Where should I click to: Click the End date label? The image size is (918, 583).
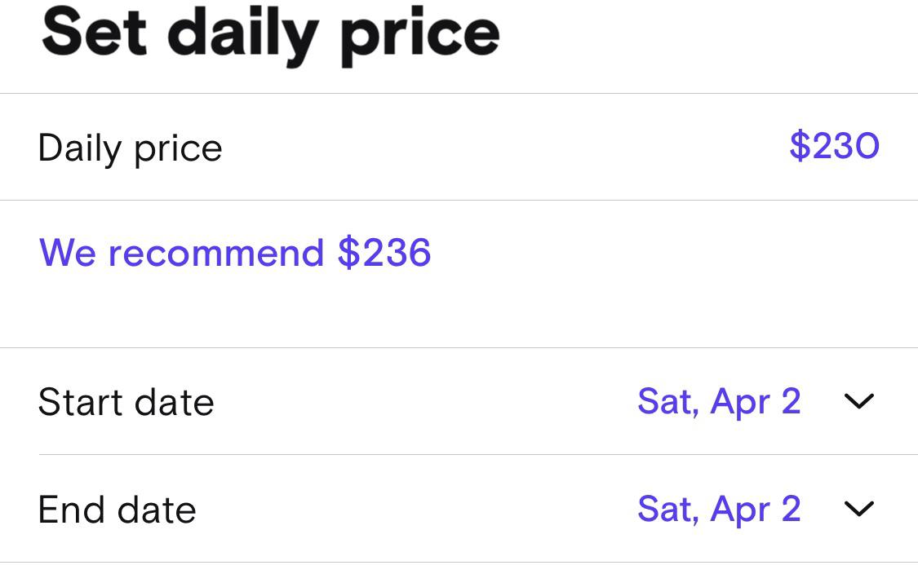pyautogui.click(x=118, y=509)
